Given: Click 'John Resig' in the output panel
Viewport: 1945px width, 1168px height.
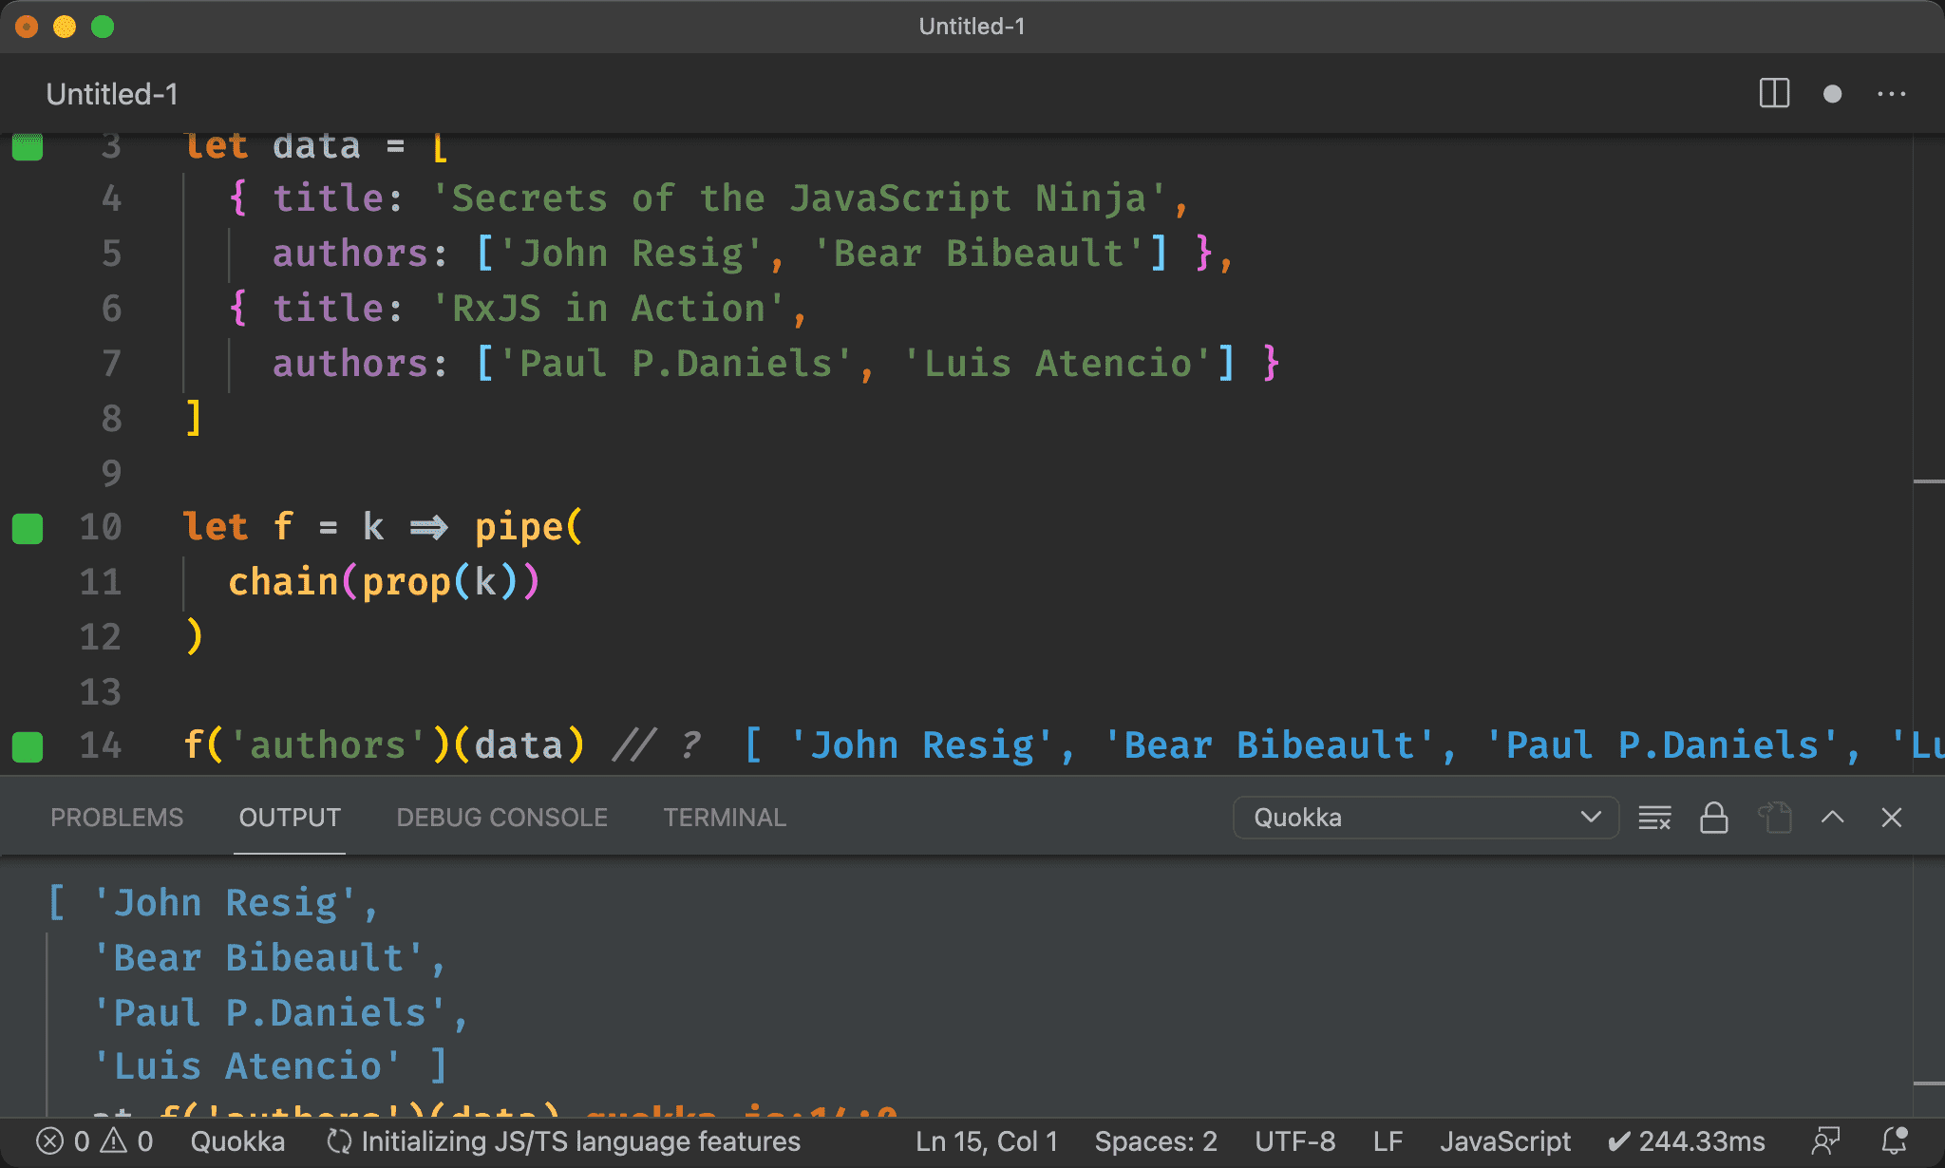Looking at the screenshot, I should tap(224, 903).
